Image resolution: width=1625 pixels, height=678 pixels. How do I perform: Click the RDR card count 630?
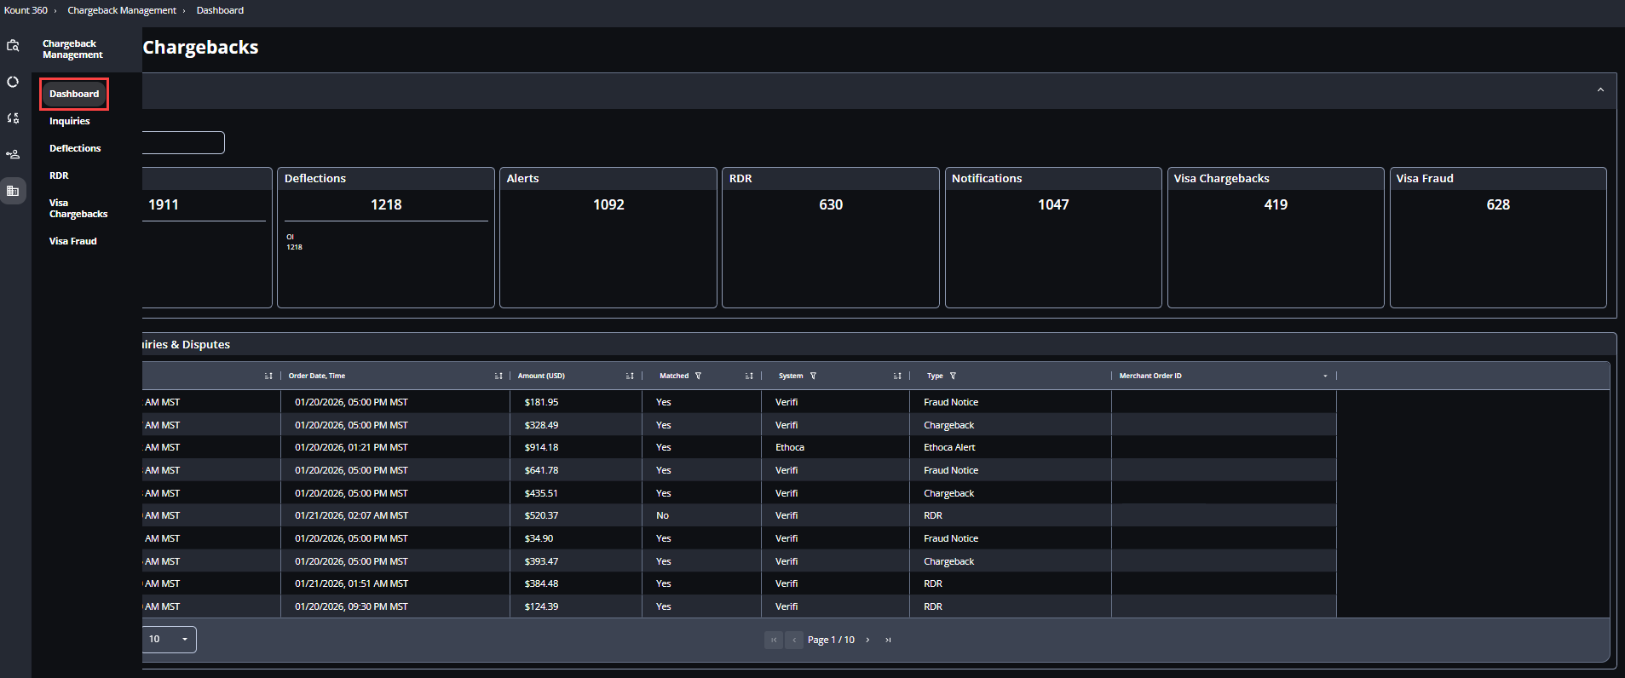(831, 204)
